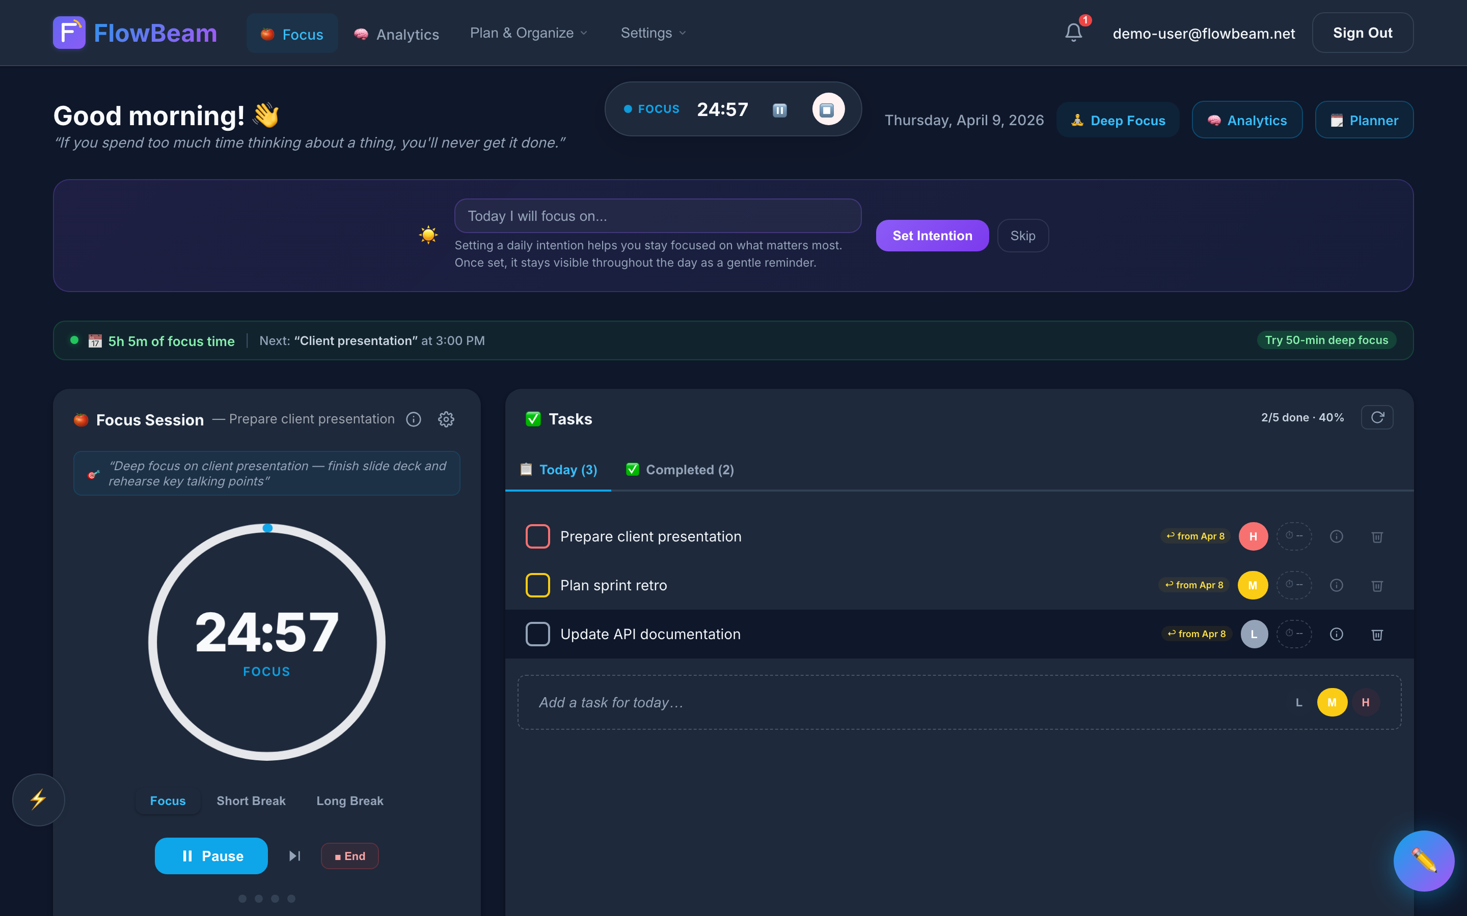The height and width of the screenshot is (916, 1467).
Task: Click the FlowBeam logo icon
Action: 69,33
